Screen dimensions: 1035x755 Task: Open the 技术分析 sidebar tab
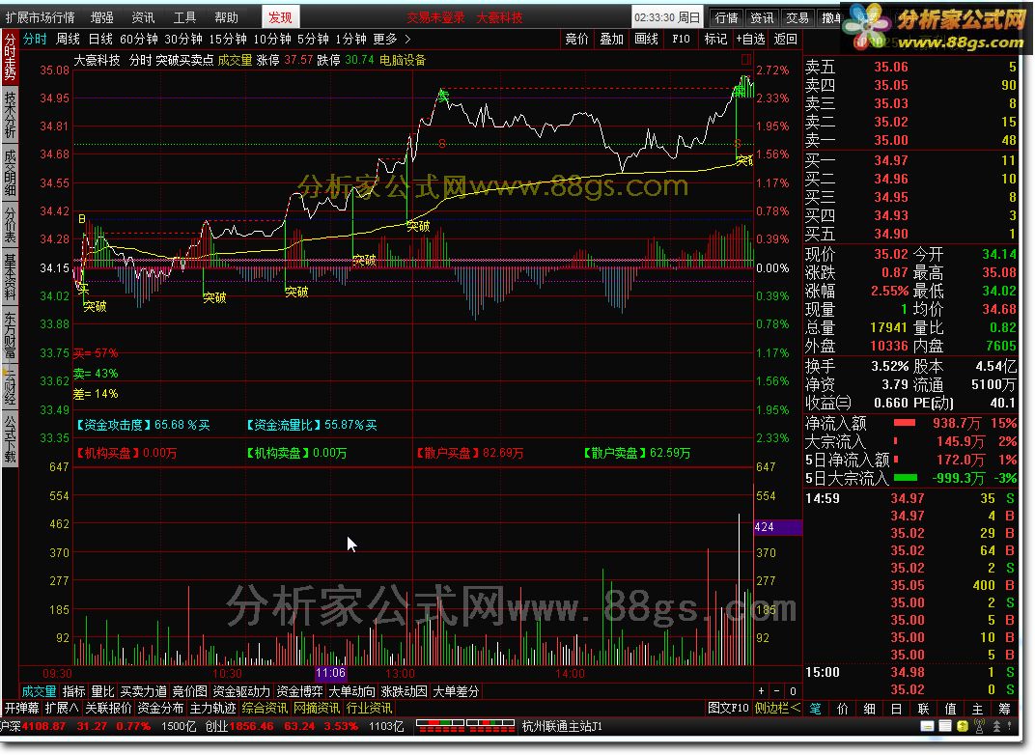coord(10,114)
